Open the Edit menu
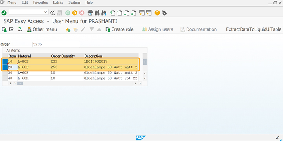 tap(25, 2)
